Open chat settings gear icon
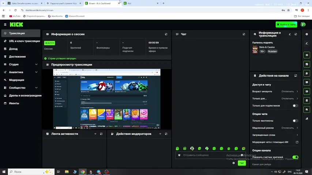The height and width of the screenshot is (175, 312). pyautogui.click(x=234, y=163)
